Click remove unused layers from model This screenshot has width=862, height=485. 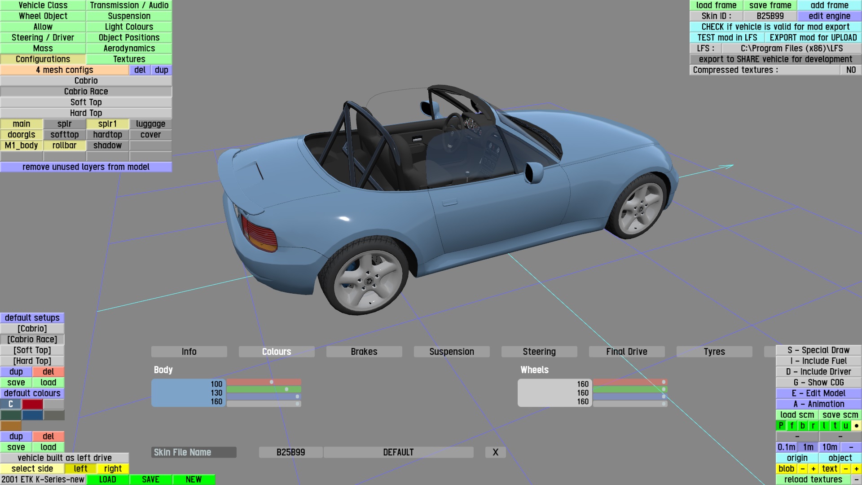pos(86,167)
